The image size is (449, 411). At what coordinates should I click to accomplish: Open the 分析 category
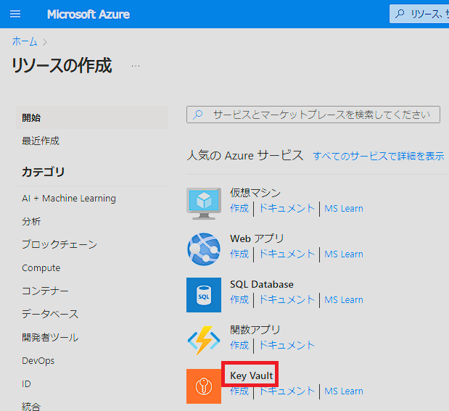click(31, 221)
